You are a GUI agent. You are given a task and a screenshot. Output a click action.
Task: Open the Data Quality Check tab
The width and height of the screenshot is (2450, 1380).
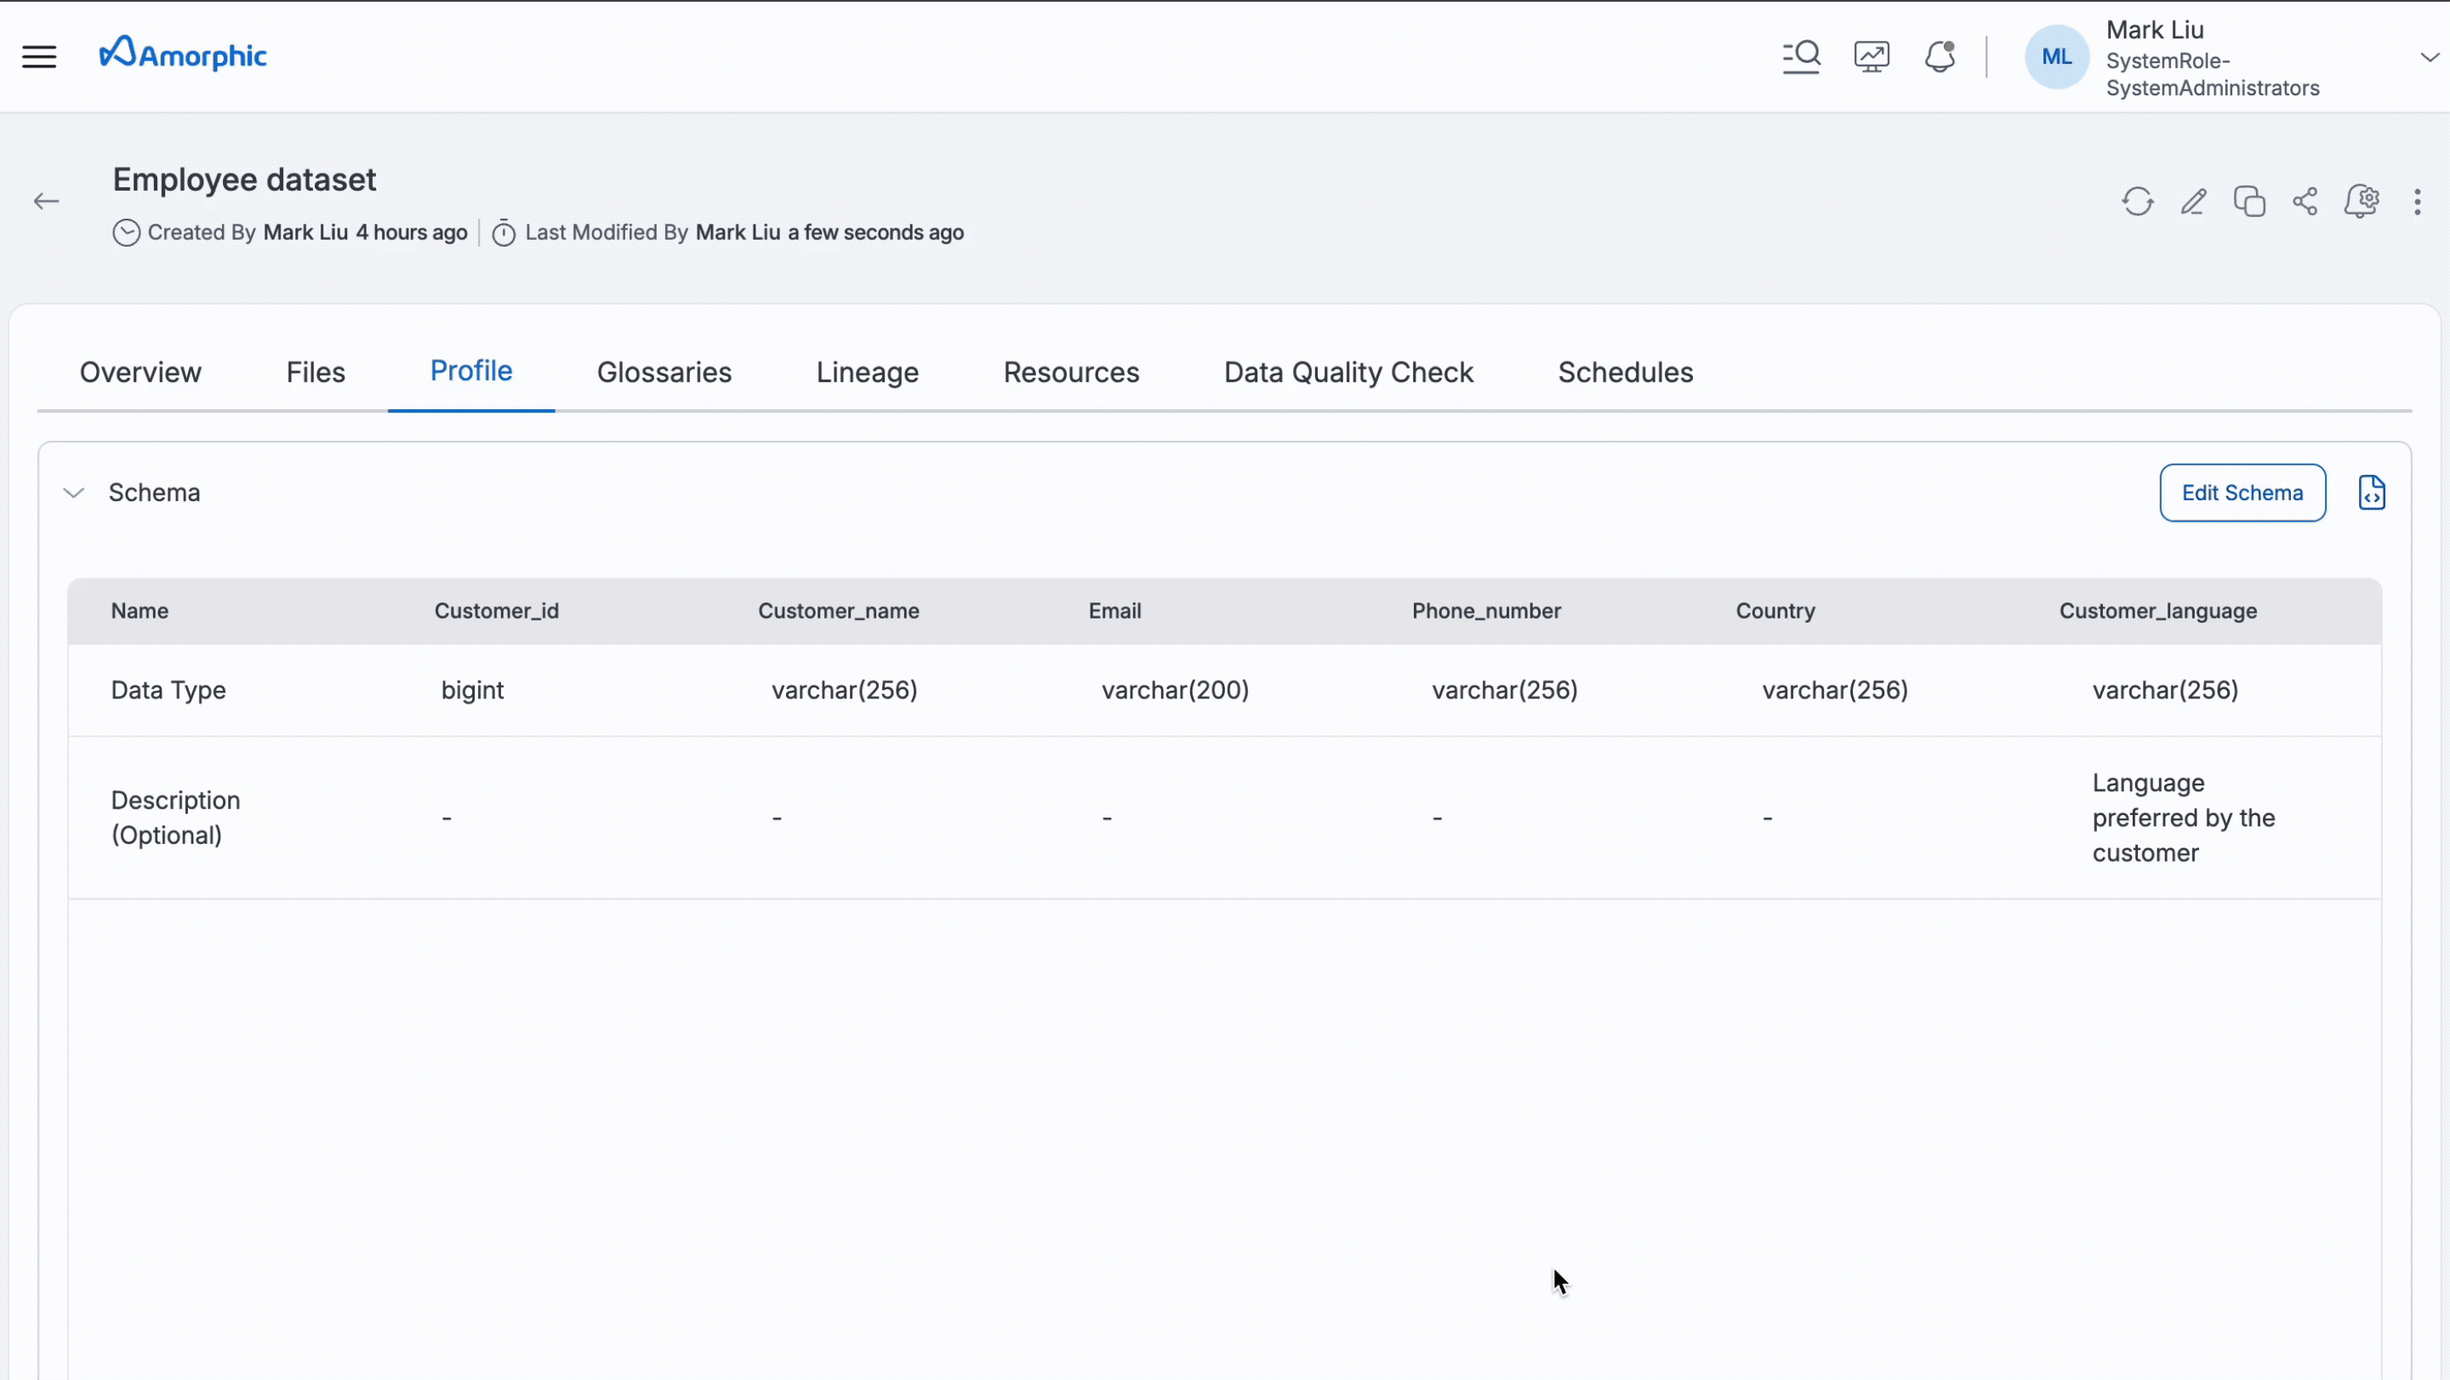[x=1347, y=372]
